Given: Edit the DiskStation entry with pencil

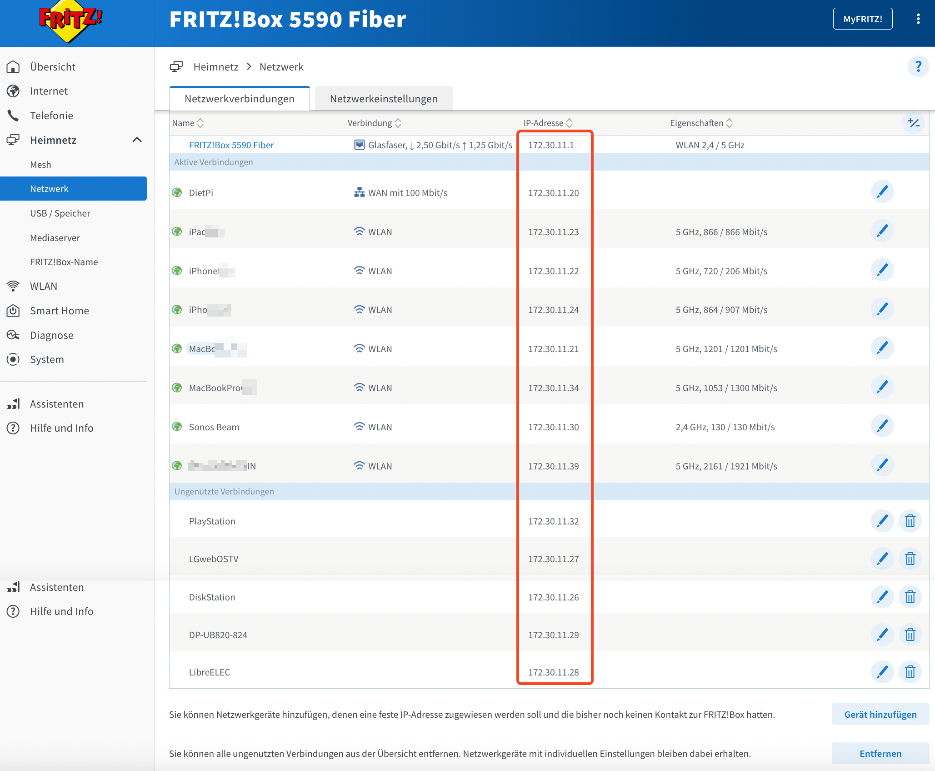Looking at the screenshot, I should click(882, 597).
